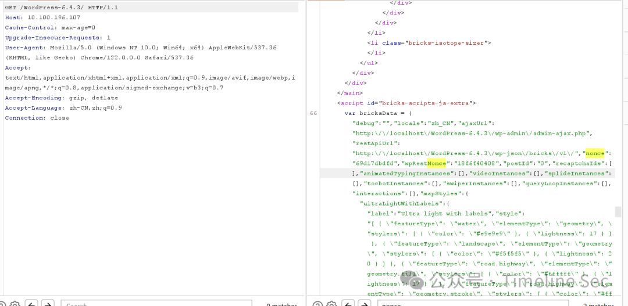628x306 pixels.
Task: Click the Chrome/122.0.0.0 Safari text
Action: tap(137, 57)
